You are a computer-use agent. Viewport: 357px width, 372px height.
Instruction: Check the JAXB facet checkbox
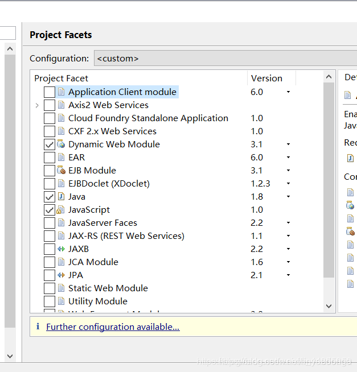tap(50, 249)
